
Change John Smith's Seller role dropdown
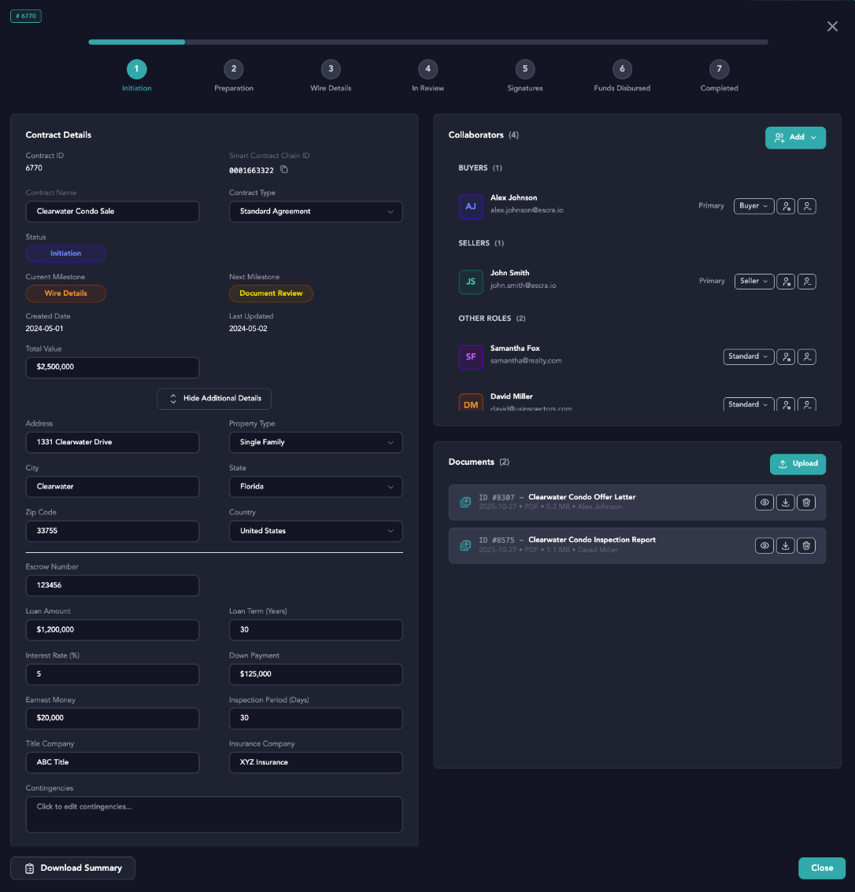[753, 281]
